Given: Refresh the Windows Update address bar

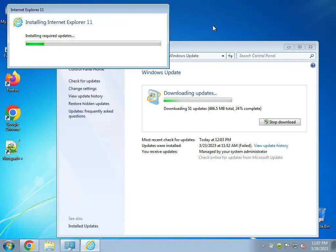Looking at the screenshot, I should coord(230,56).
